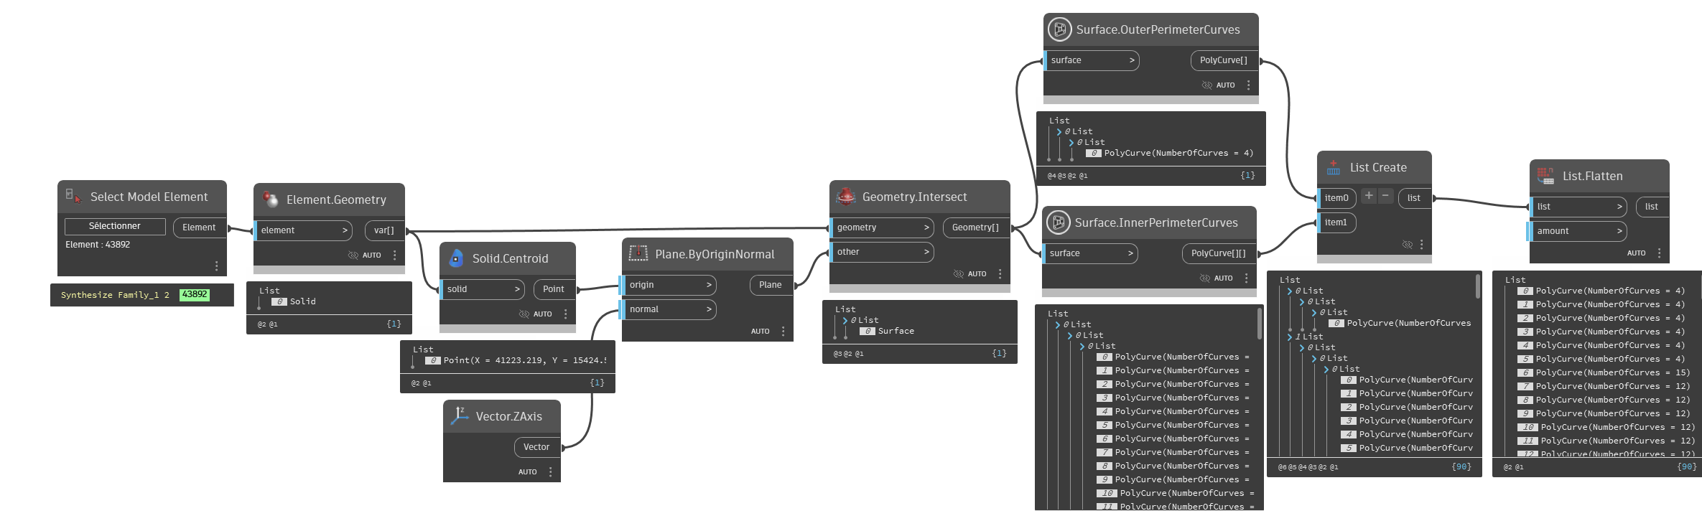Toggle preview eye on Element.Geometry node
Image resolution: width=1702 pixels, height=521 pixels.
[x=353, y=255]
